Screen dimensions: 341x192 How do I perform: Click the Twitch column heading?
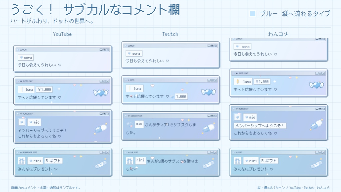170,34
